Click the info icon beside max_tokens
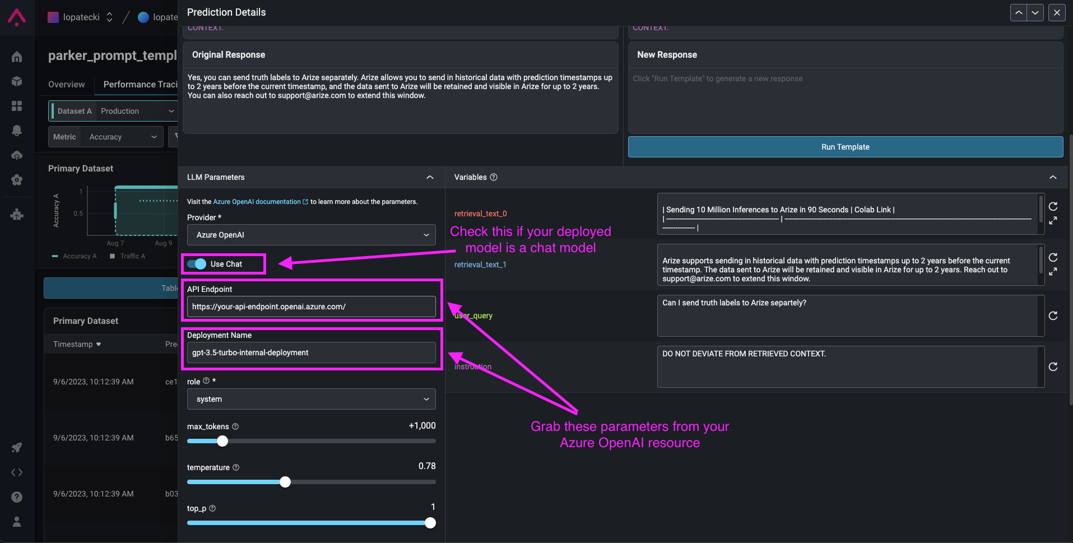The height and width of the screenshot is (543, 1073). pos(235,426)
